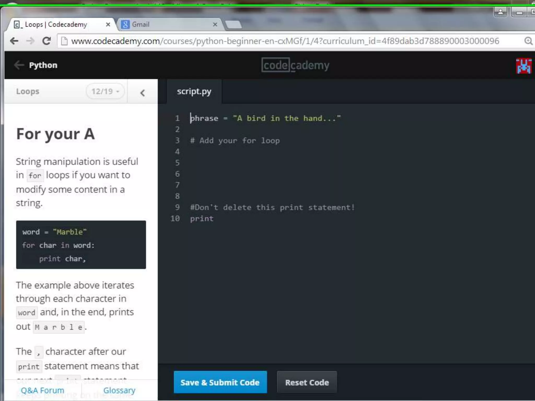Click the print statement on line 10
Screen dimensions: 535x401
pyautogui.click(x=202, y=219)
